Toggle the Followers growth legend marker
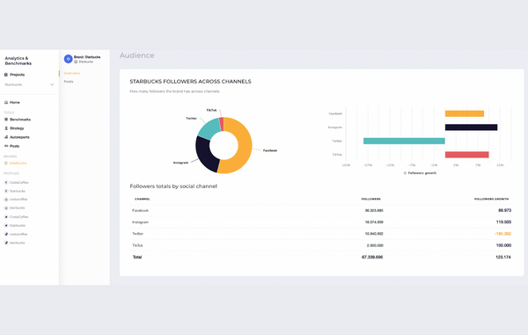The image size is (528, 335). pyautogui.click(x=405, y=173)
